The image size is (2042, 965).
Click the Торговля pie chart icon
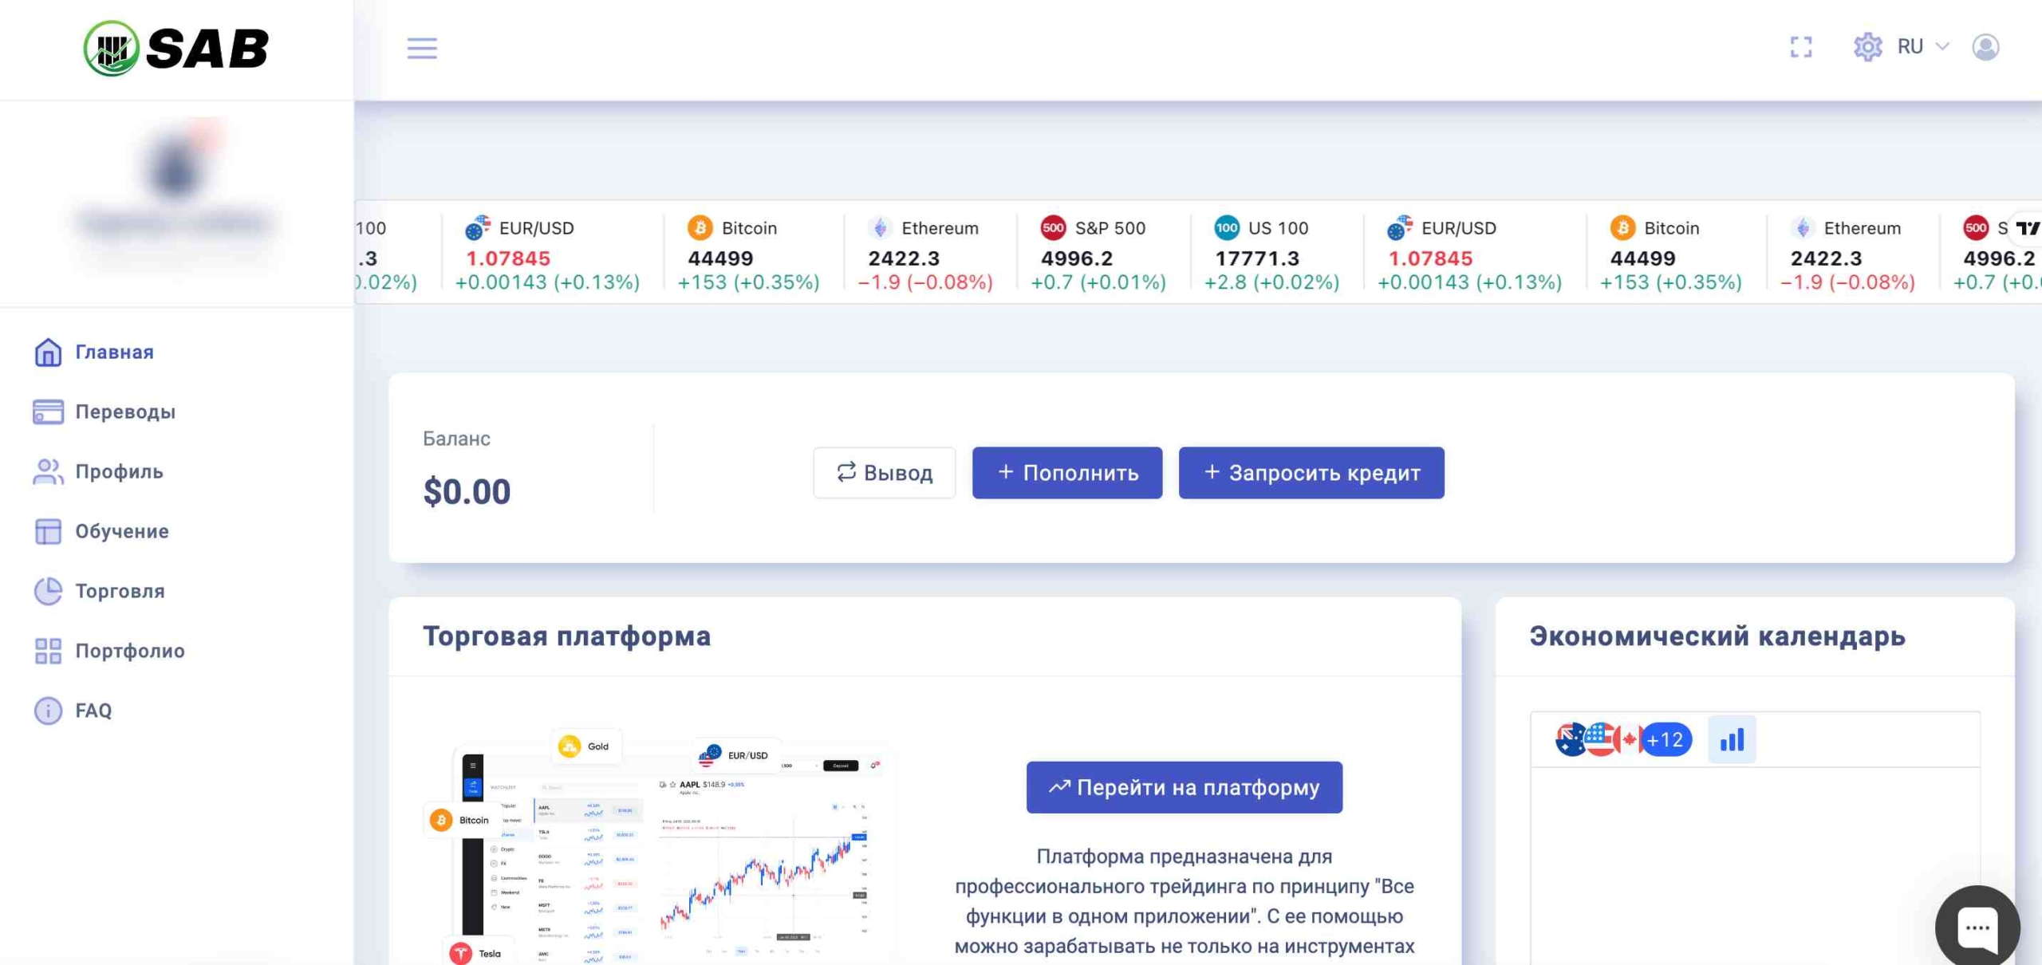[48, 591]
